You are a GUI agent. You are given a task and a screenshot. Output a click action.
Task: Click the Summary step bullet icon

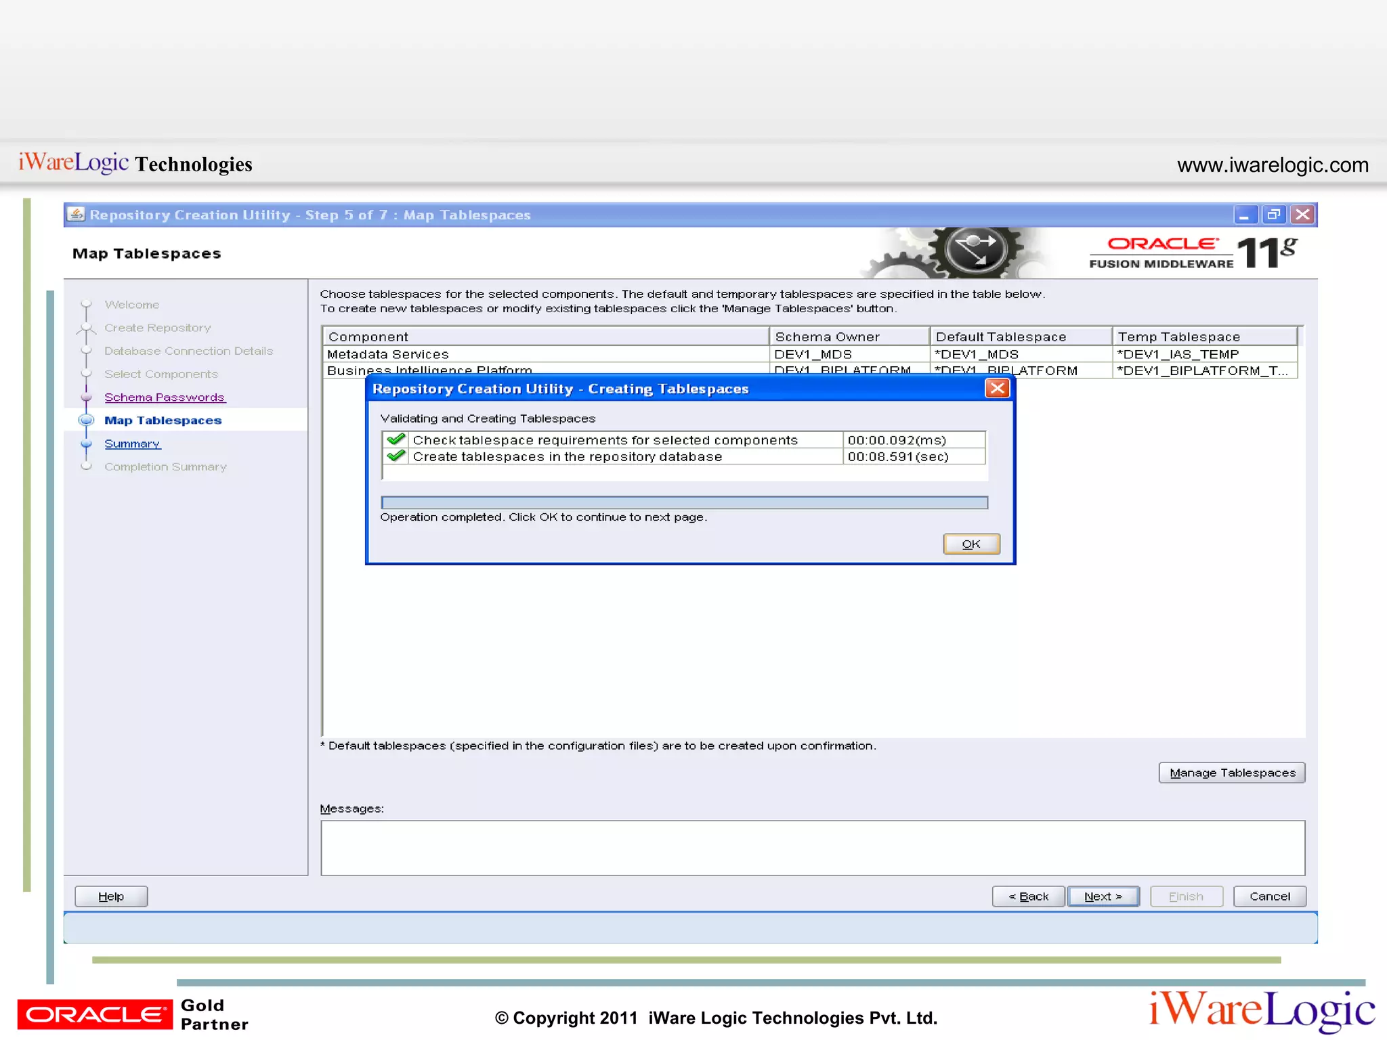pos(86,443)
